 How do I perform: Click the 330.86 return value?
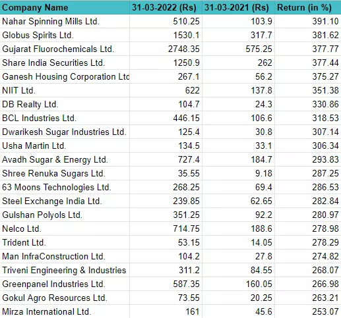pos(325,105)
